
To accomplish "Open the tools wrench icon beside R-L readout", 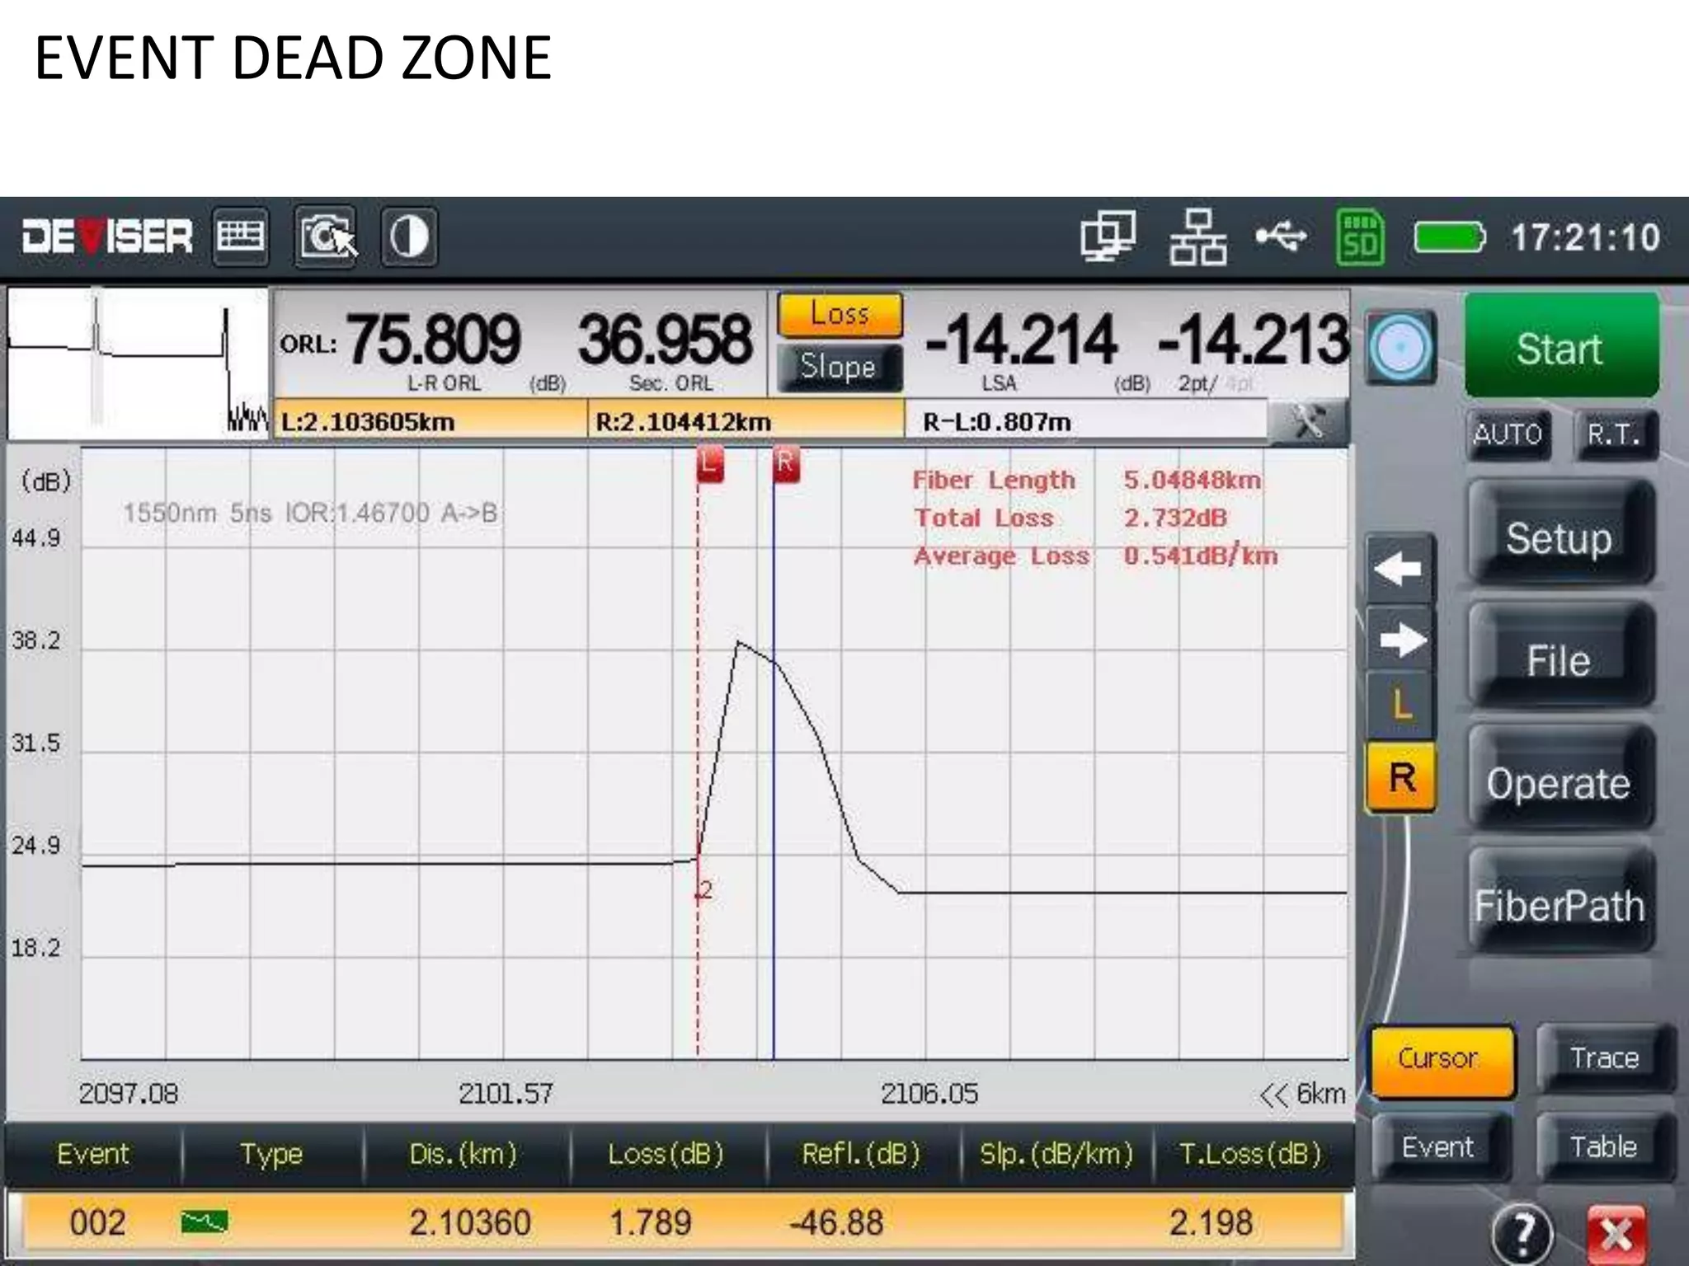I will click(1308, 422).
